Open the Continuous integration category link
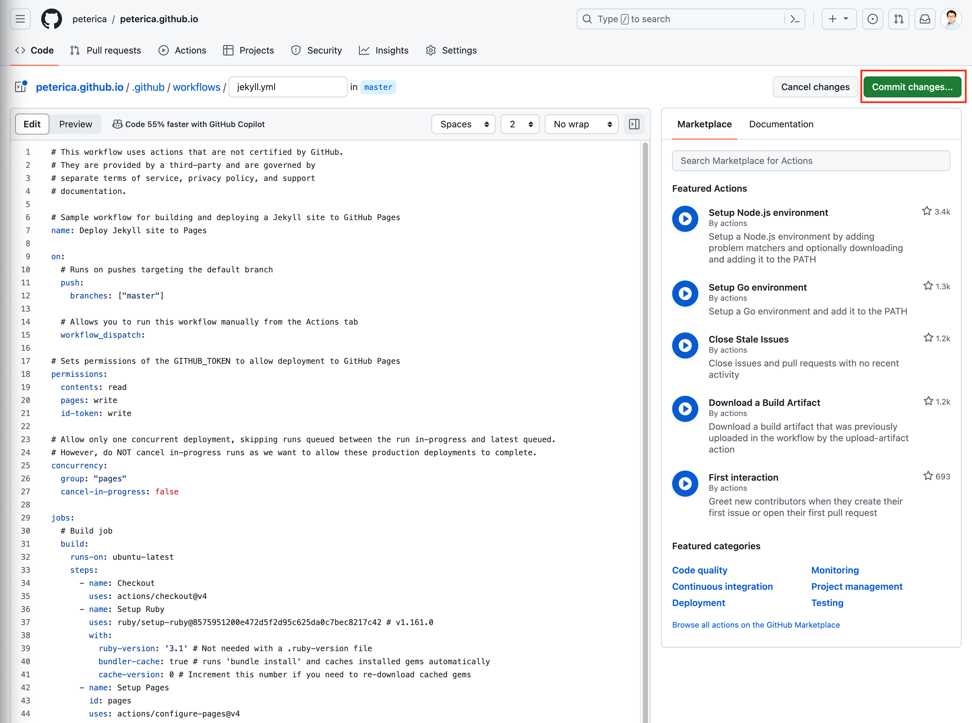The image size is (972, 723). 722,586
